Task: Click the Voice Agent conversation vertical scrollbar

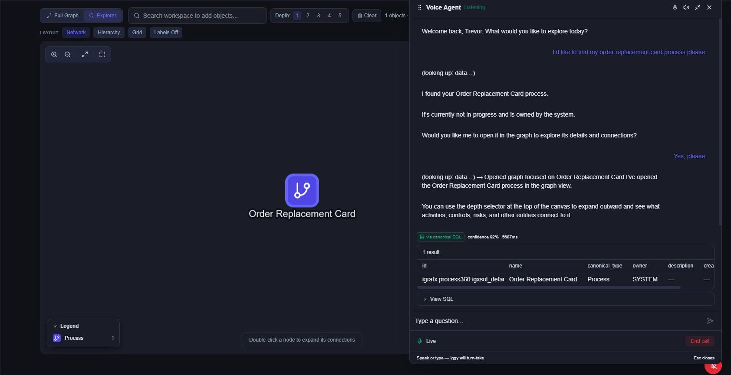Action: (720, 121)
